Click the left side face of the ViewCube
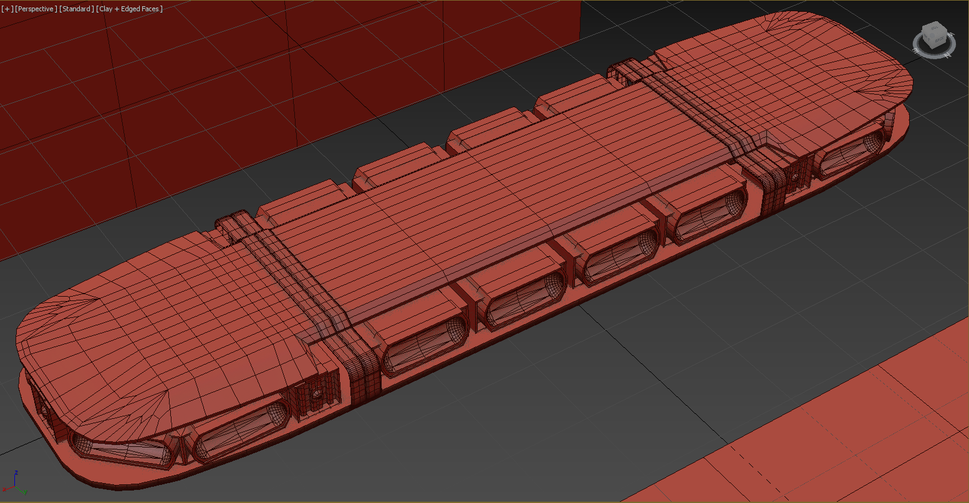Image resolution: width=969 pixels, height=503 pixels. tap(928, 40)
